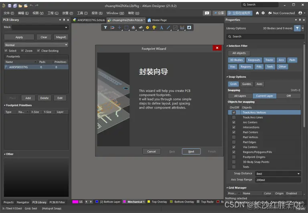Click the Properties panel filter funnel button
This screenshot has height=213, width=308.
(x=297, y=28)
